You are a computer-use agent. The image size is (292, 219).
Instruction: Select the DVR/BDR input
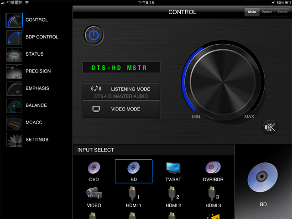click(213, 172)
